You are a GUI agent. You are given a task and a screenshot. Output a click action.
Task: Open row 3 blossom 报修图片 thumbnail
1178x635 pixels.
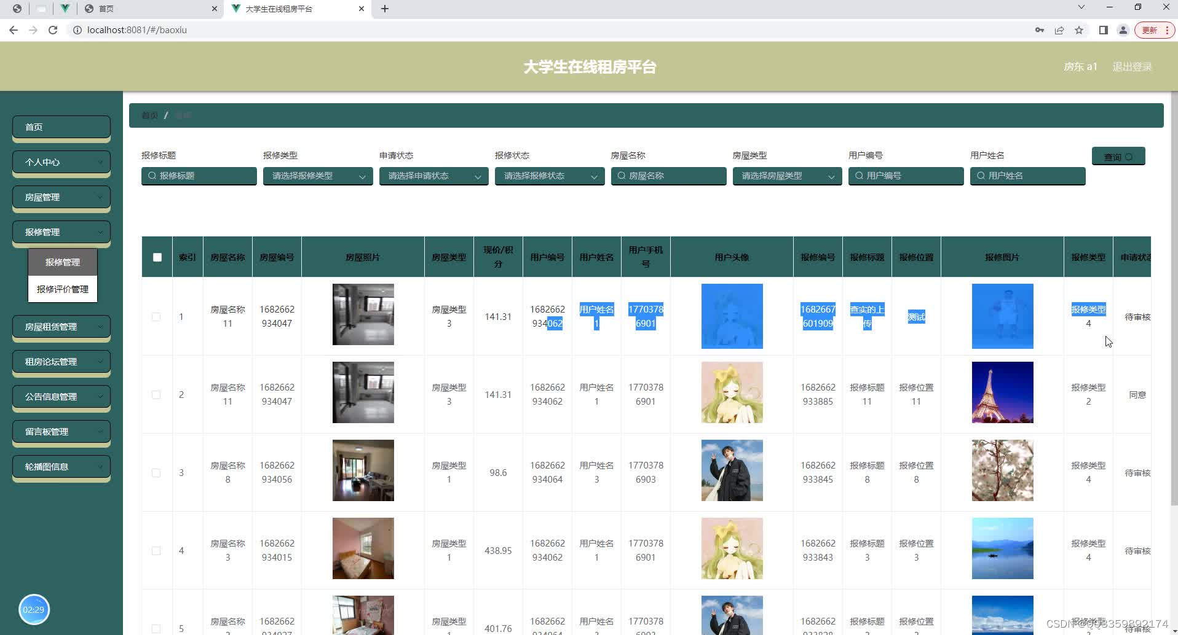pos(1003,470)
